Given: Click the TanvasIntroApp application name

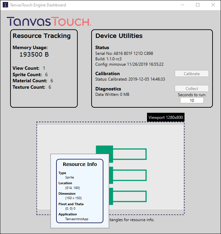Looking at the screenshot, I should pos(77,219).
